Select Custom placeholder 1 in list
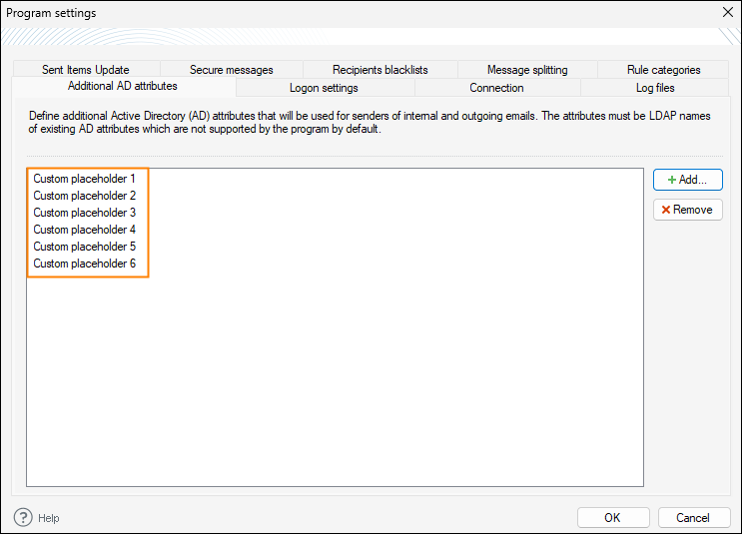The width and height of the screenshot is (742, 534). click(x=84, y=179)
